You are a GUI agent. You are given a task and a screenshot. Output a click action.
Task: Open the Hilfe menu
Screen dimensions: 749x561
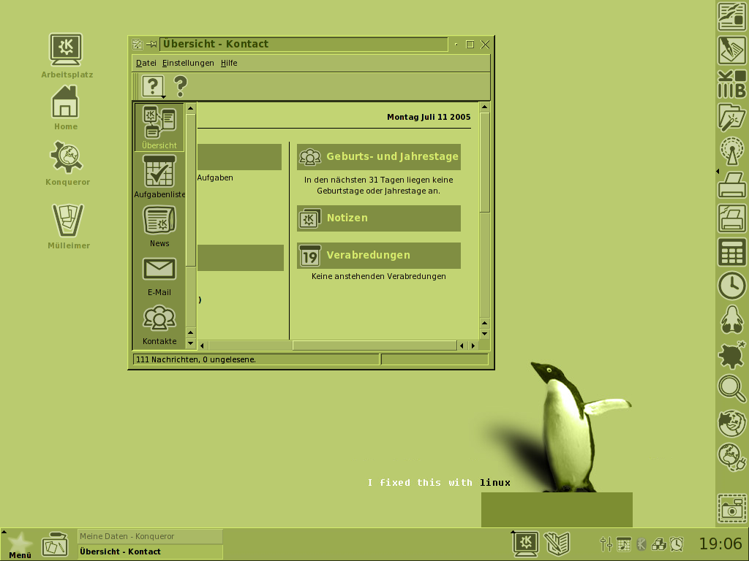click(x=229, y=63)
